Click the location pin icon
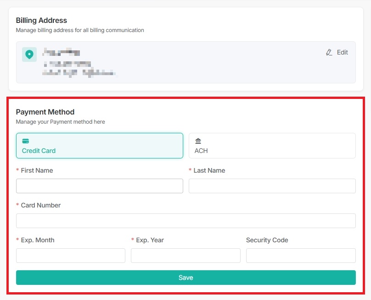This screenshot has height=300, width=371. pos(29,54)
